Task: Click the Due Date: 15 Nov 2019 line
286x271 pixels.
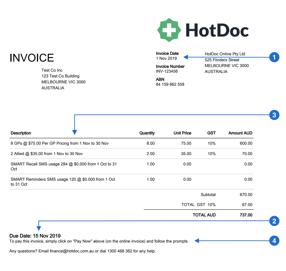Action: click(x=35, y=236)
